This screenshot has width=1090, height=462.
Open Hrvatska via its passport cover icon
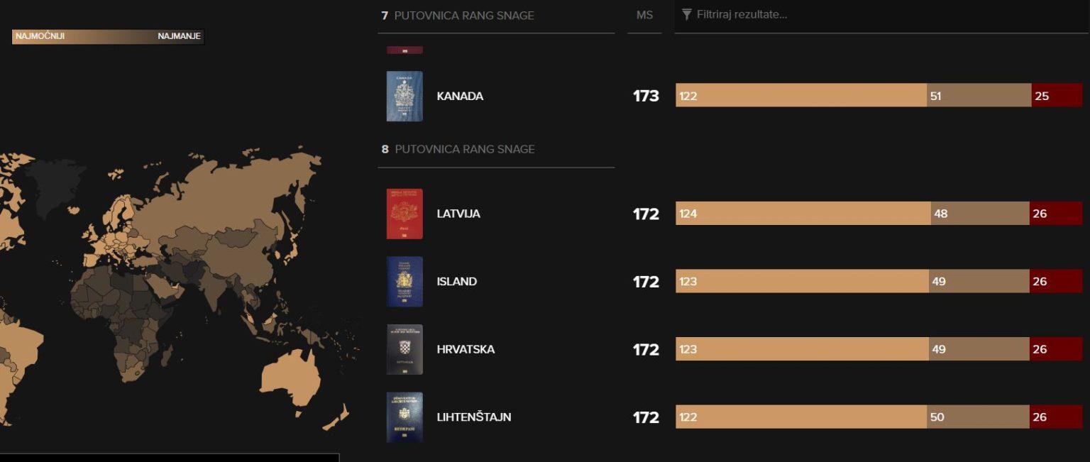pos(404,349)
